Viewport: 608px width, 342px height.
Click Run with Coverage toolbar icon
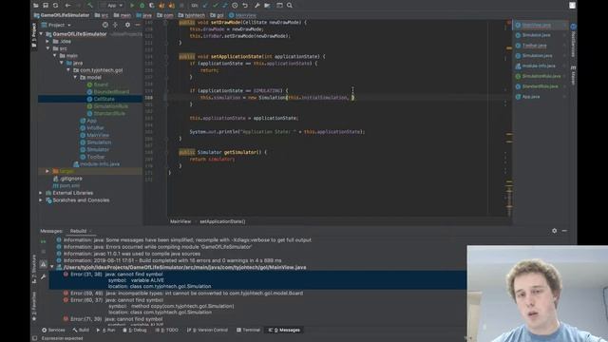point(152,6)
